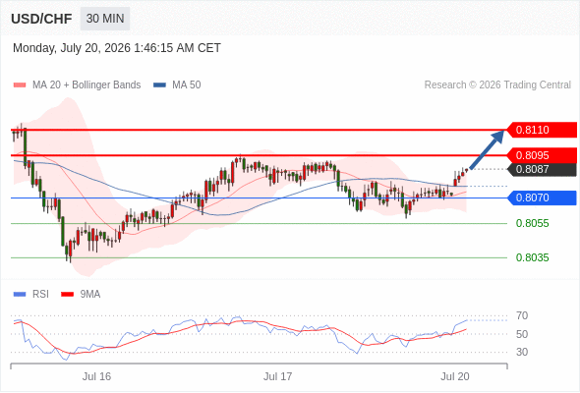Viewport: 580px width, 393px height.
Task: Click the 0.8035 support level label
Action: coord(532,257)
